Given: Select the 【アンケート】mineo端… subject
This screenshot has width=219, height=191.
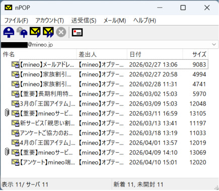Looking at the screenshot, I should click(47, 162).
